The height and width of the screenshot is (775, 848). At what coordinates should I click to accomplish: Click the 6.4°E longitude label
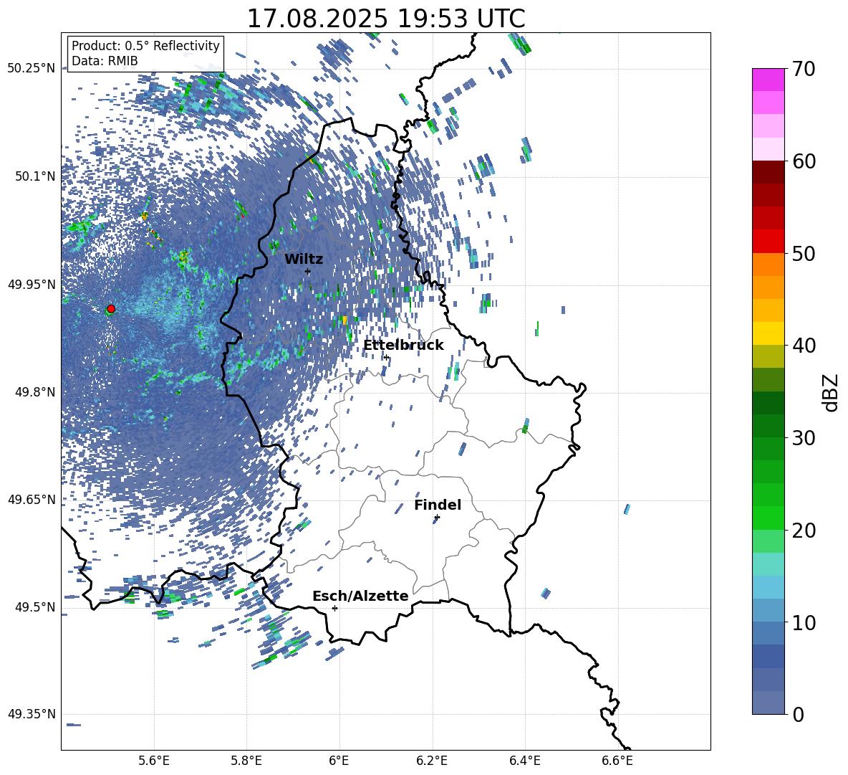[524, 761]
